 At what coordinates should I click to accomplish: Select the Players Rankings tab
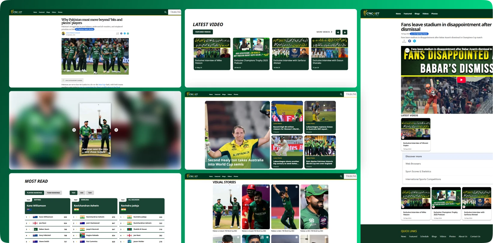[x=35, y=193]
